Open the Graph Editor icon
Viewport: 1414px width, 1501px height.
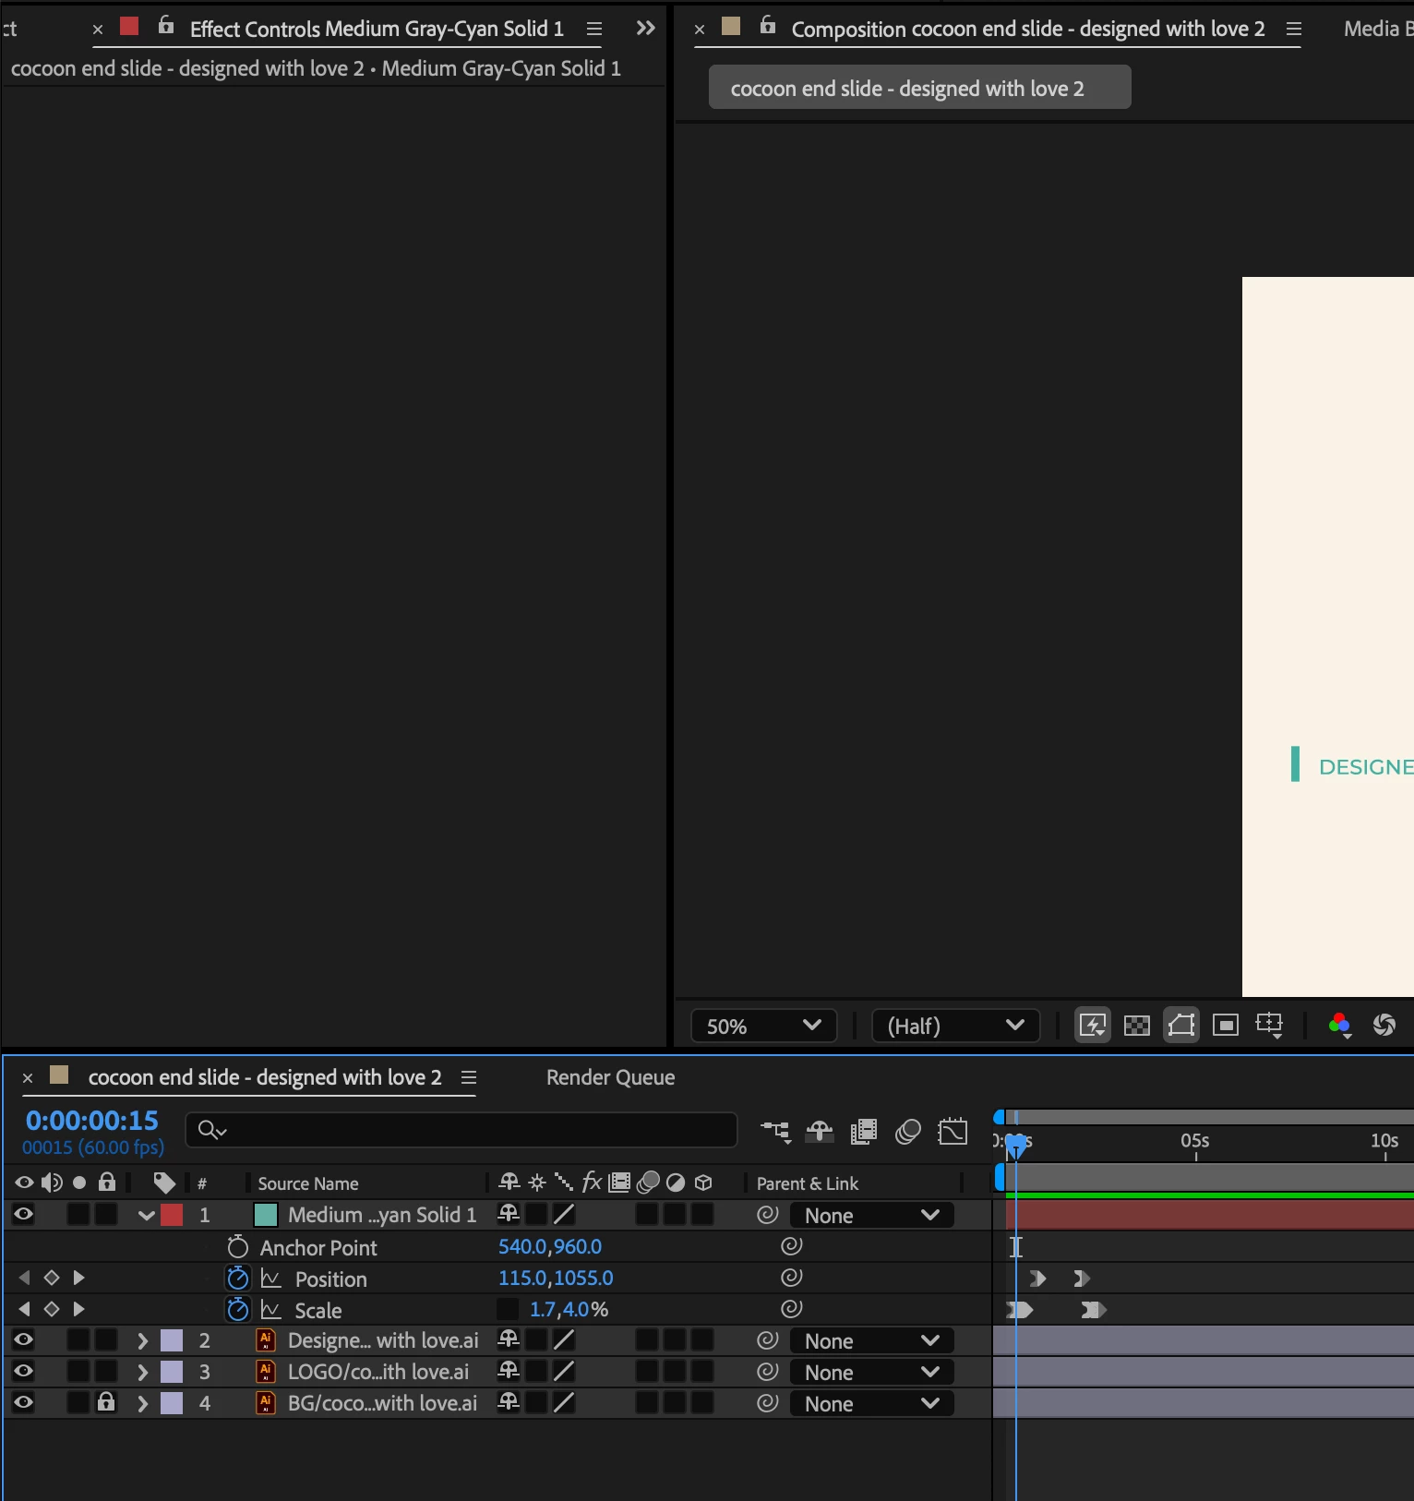953,1131
